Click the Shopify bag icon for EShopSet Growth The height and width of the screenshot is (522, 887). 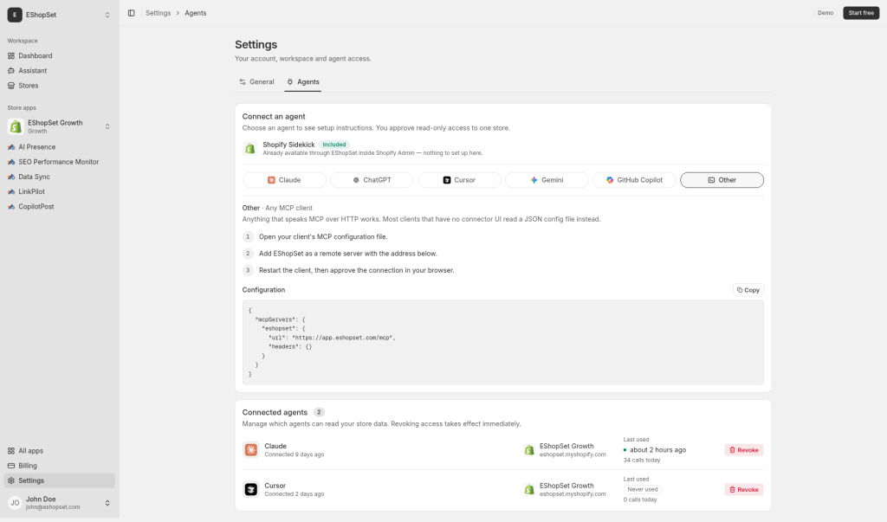point(16,126)
